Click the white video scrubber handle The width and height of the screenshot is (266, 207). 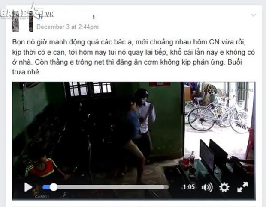coord(54,187)
